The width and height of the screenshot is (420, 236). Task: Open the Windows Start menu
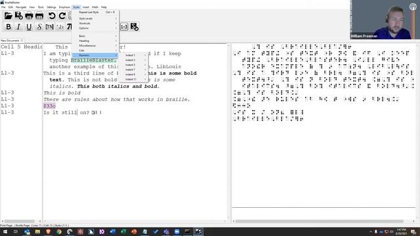tap(5, 231)
